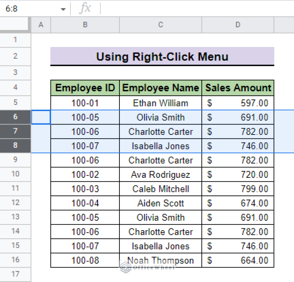Select row 6 header
294x282 pixels.
[15, 117]
